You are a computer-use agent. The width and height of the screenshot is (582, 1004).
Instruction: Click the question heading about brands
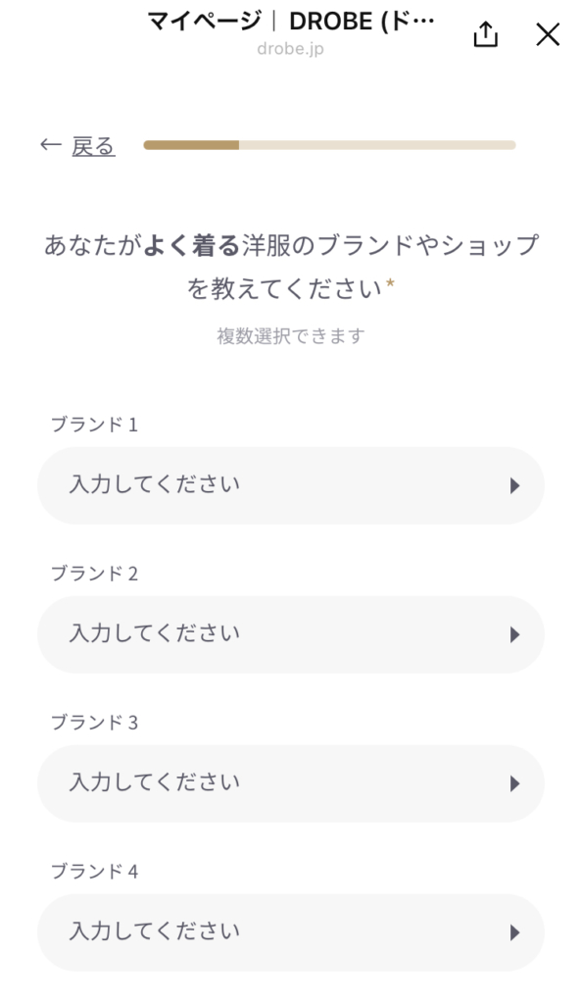pos(291,267)
